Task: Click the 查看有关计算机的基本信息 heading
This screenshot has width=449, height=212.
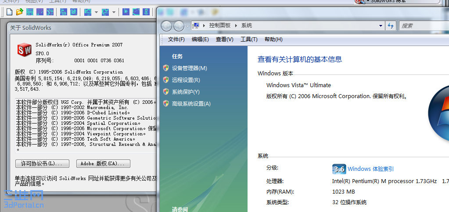Action: click(x=300, y=60)
